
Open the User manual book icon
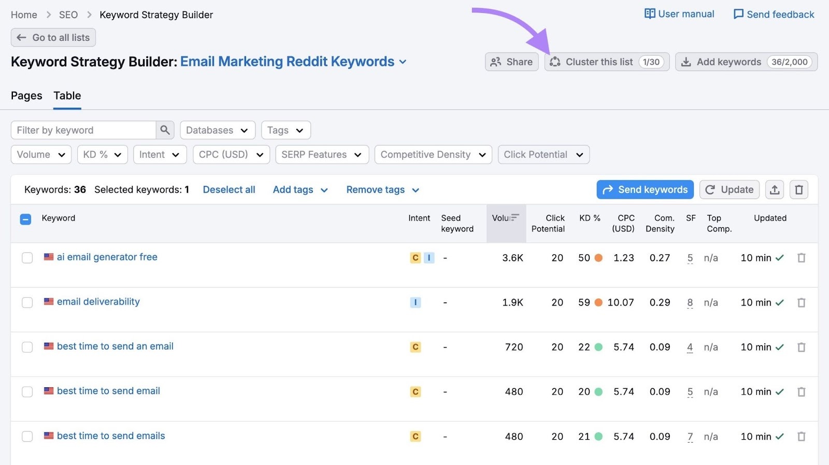click(x=649, y=14)
